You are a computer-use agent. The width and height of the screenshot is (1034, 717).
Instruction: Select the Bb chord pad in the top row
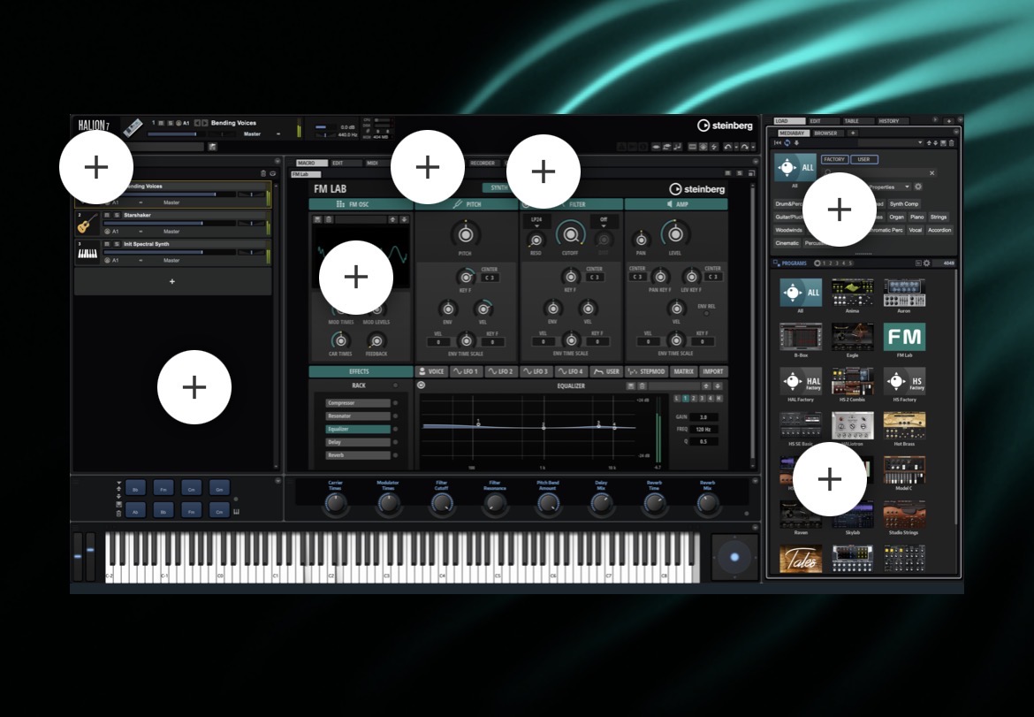[x=135, y=489]
